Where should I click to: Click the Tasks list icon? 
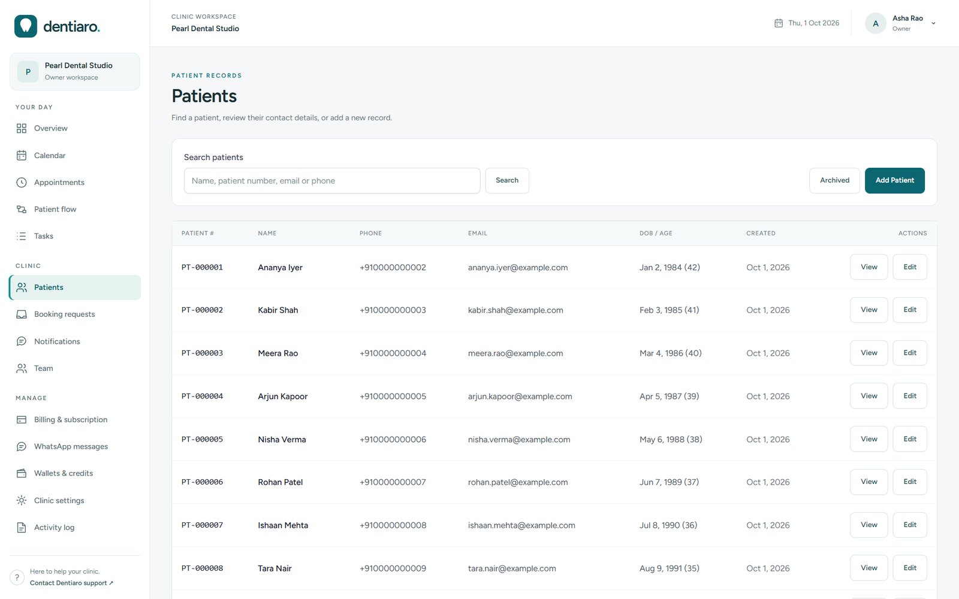point(22,236)
